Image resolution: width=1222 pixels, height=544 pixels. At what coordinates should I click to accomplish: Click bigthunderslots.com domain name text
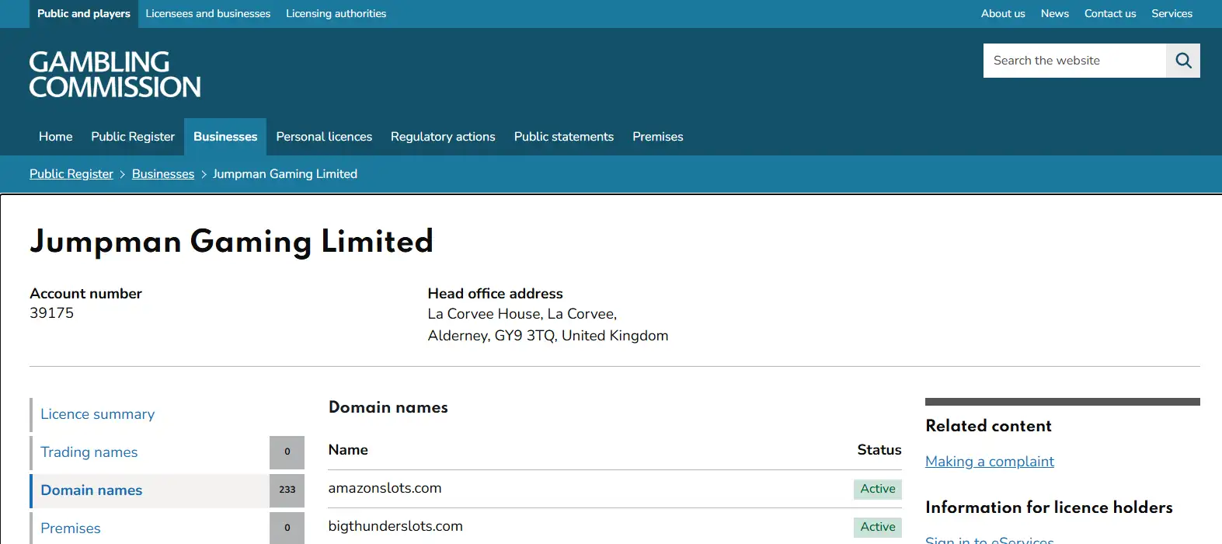[395, 526]
